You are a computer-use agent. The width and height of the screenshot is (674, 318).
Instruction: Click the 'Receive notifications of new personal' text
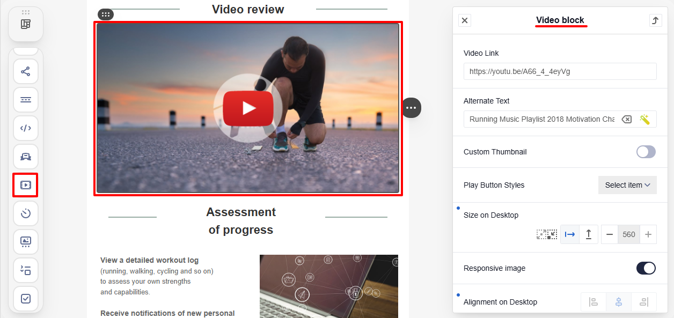point(167,313)
